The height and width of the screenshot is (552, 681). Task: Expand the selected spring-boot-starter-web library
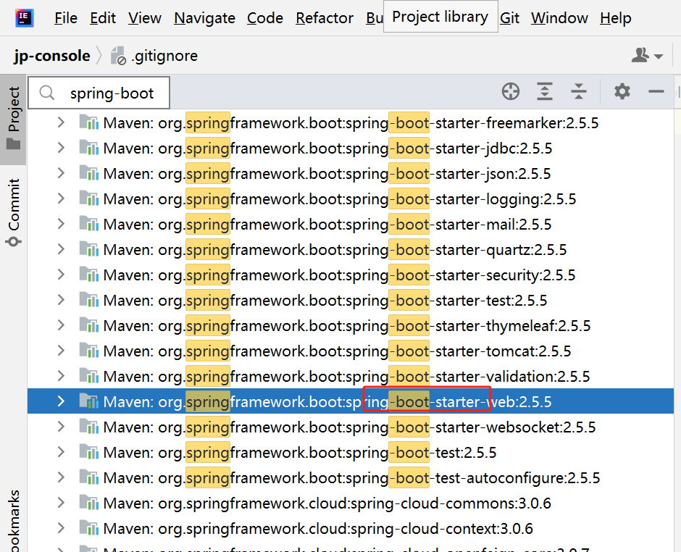tap(62, 401)
